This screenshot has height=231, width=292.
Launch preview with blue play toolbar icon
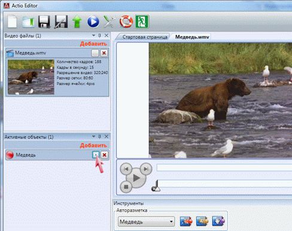point(93,22)
